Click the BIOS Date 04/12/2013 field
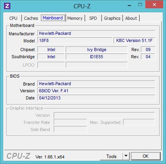The image size is (166, 164). 96,98
